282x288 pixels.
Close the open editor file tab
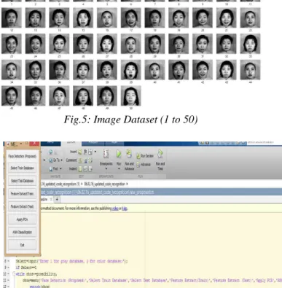[x=51, y=200]
